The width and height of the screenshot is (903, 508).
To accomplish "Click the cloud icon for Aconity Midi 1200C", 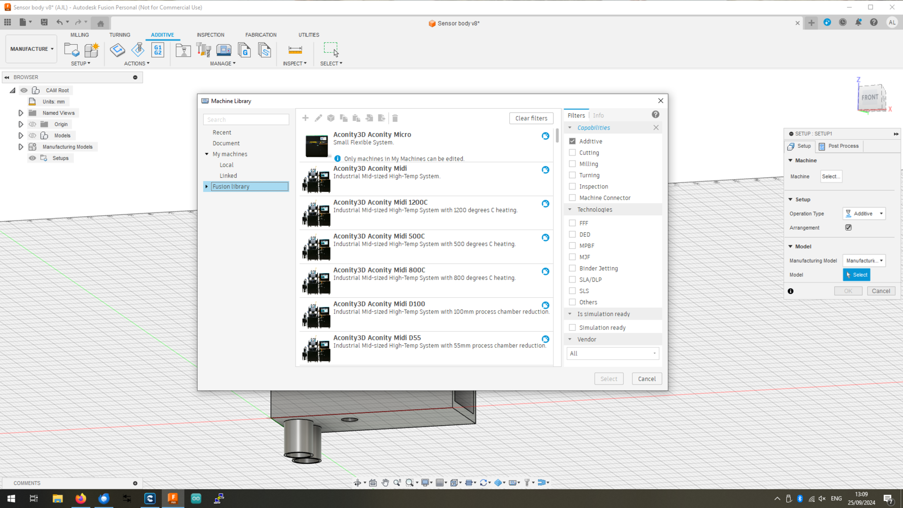I will pyautogui.click(x=545, y=204).
